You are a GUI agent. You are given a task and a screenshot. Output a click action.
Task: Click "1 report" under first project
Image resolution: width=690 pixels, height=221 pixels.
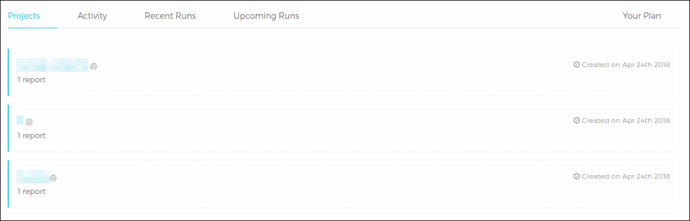32,80
